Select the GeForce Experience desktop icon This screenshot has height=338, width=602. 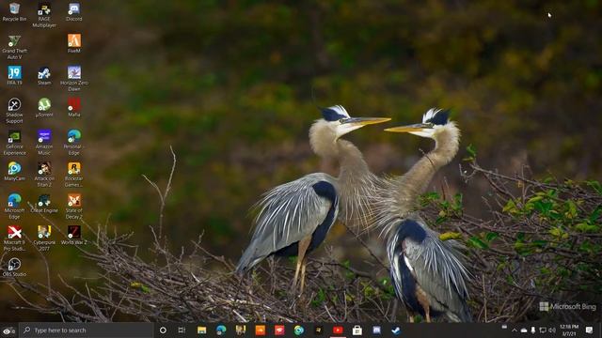click(14, 143)
